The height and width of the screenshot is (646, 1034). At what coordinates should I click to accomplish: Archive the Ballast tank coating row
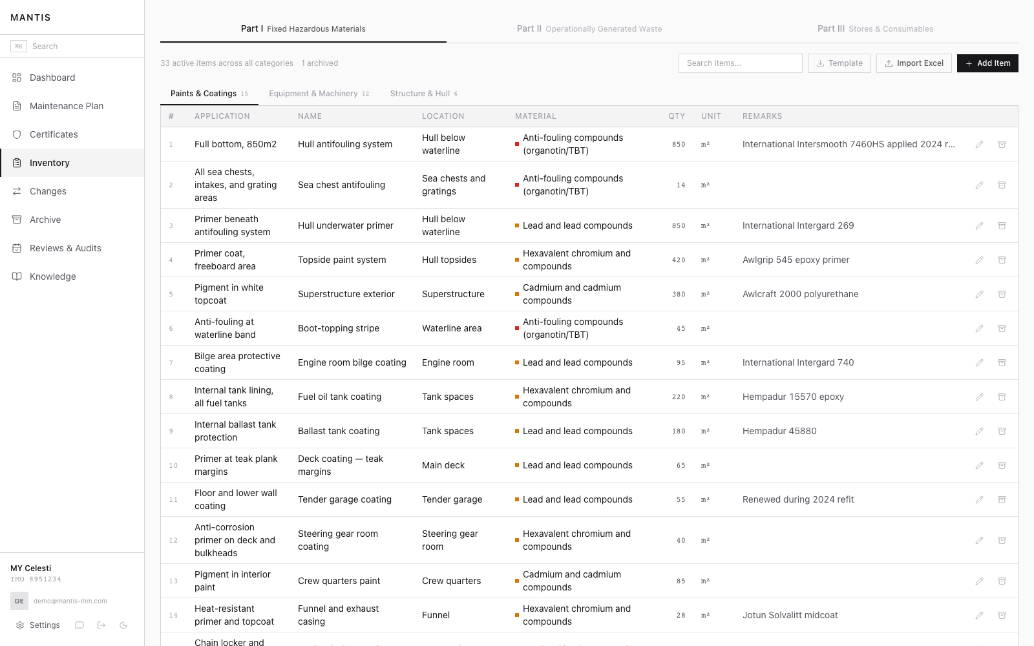[x=1002, y=431]
